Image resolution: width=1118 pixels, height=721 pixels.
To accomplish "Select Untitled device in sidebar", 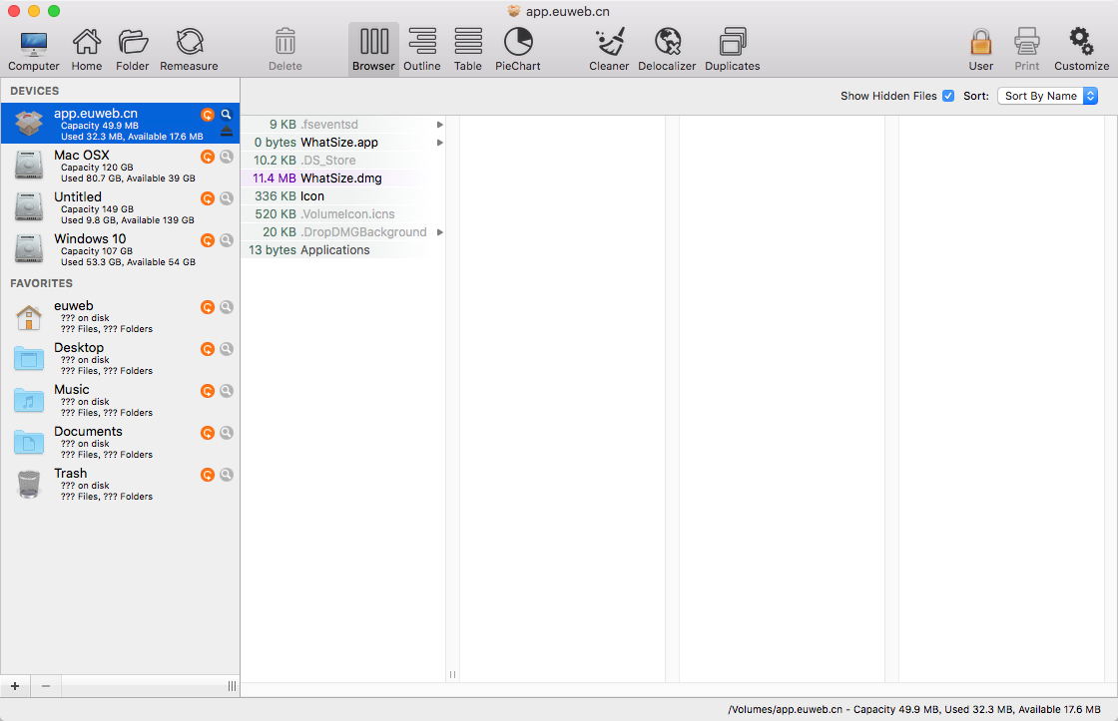I will point(120,207).
